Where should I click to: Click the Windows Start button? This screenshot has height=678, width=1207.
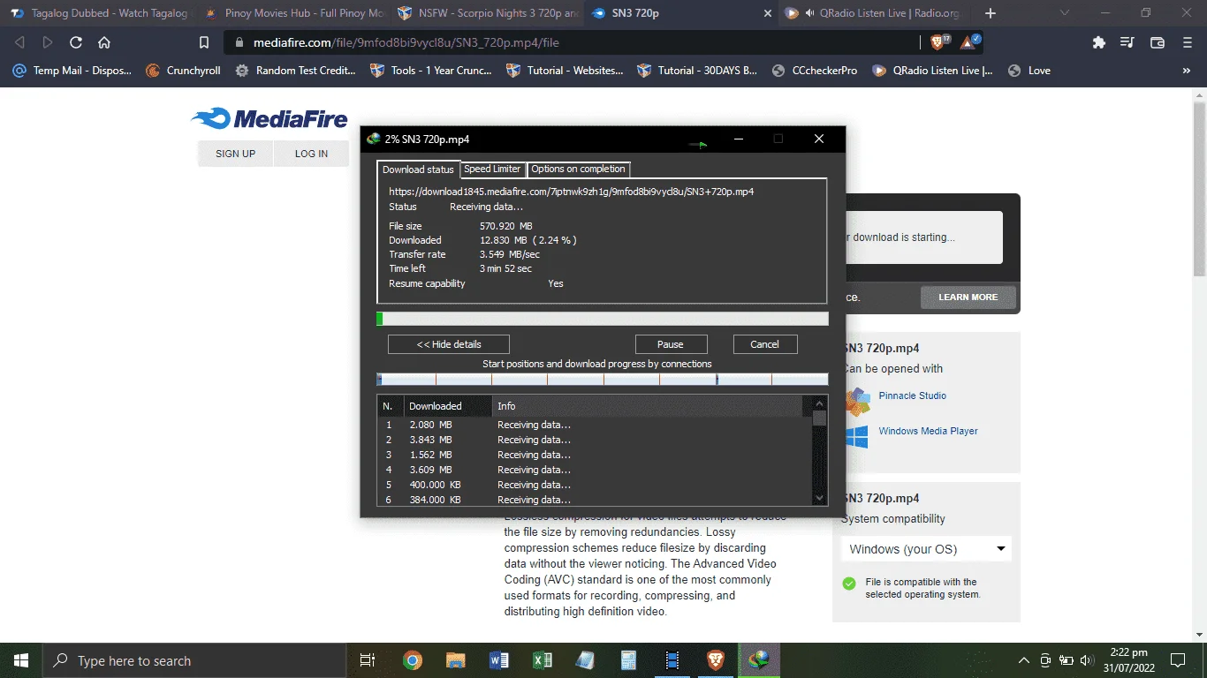click(x=21, y=660)
